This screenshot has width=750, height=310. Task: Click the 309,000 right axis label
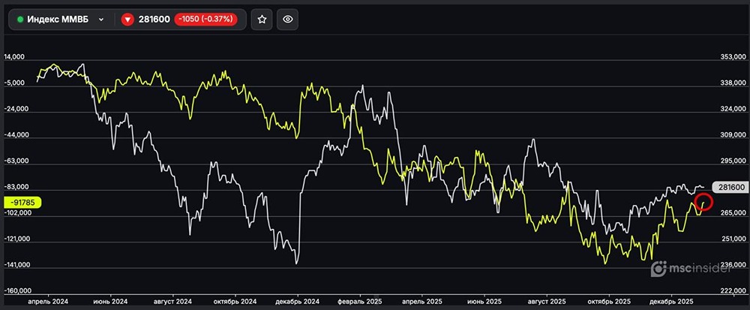pyautogui.click(x=732, y=135)
